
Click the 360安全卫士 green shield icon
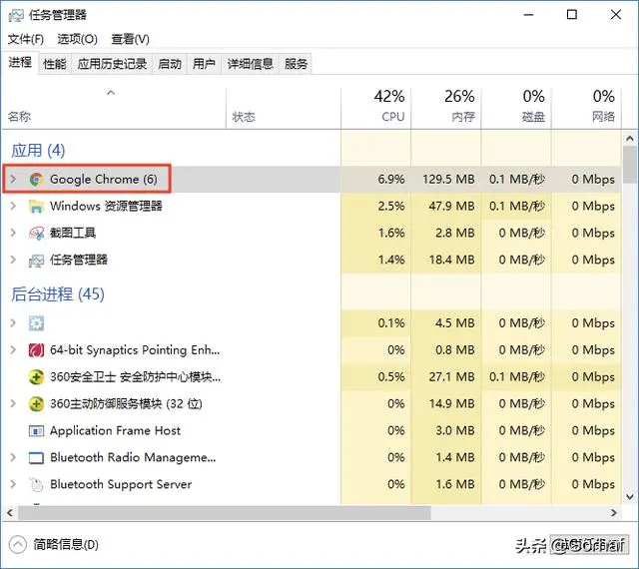point(36,377)
